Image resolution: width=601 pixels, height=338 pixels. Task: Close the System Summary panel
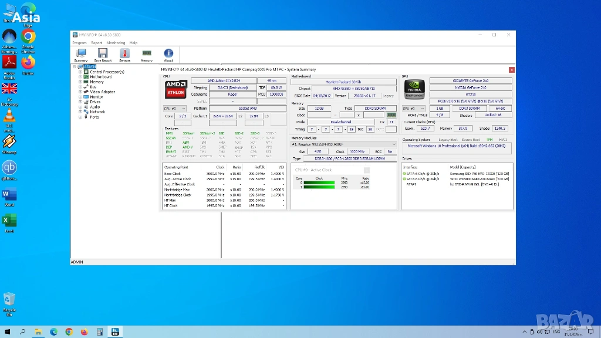click(x=511, y=70)
